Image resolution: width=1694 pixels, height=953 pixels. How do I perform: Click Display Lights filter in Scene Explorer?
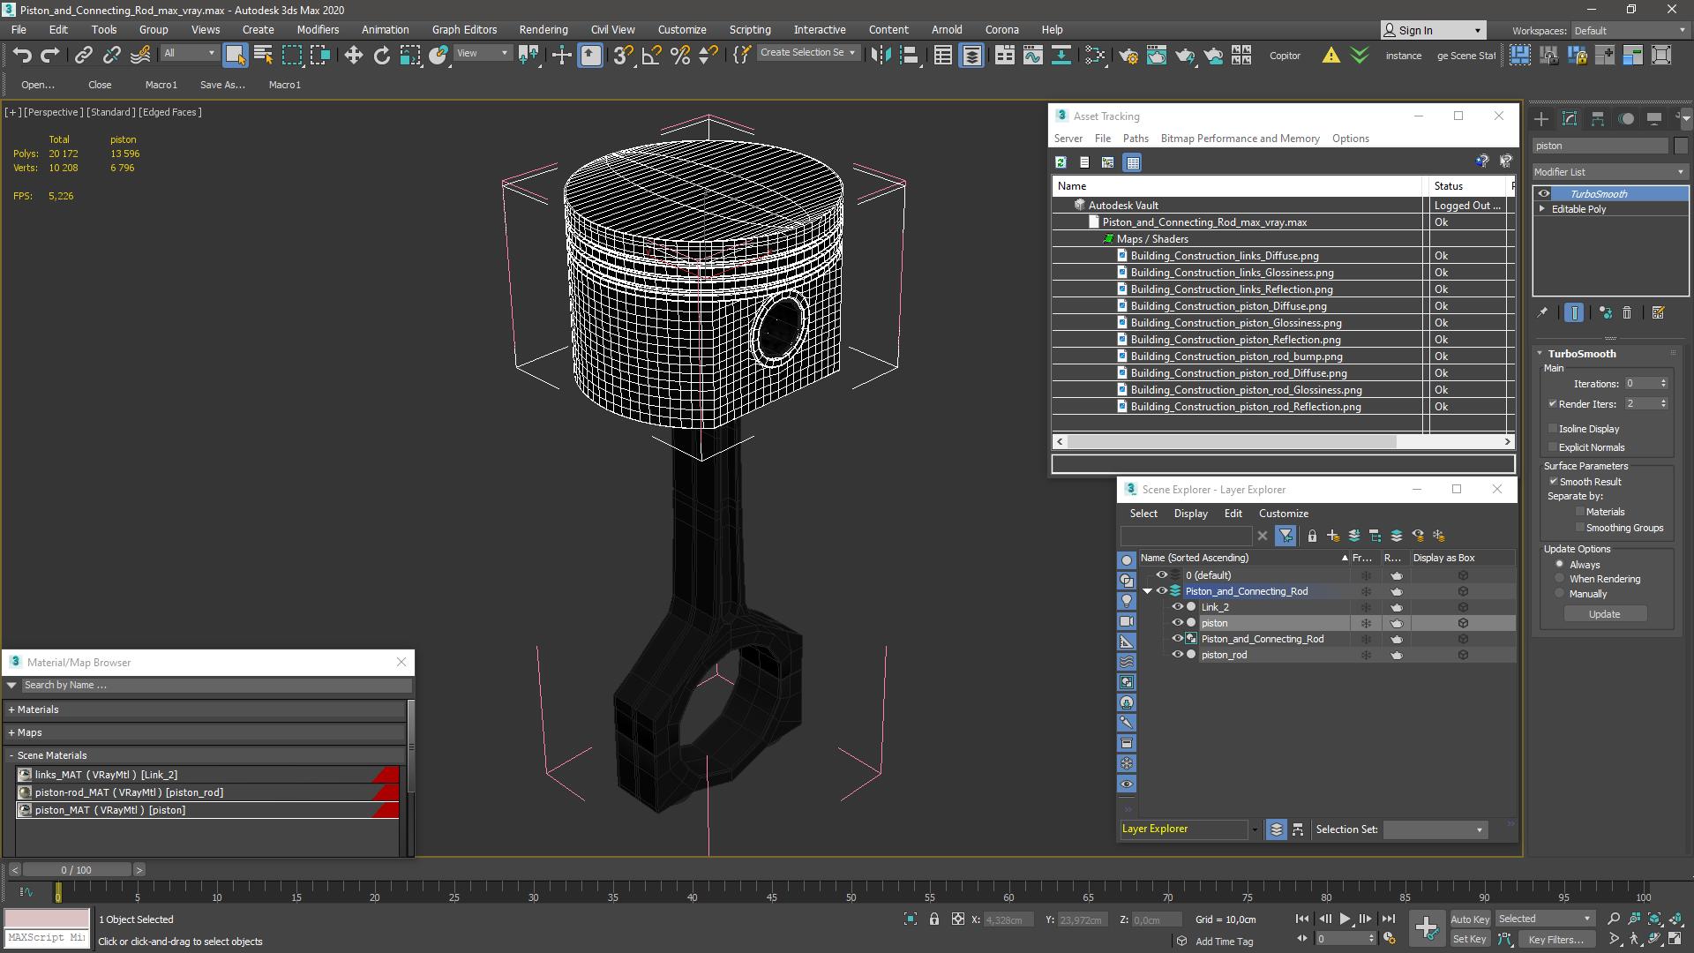[x=1127, y=601]
